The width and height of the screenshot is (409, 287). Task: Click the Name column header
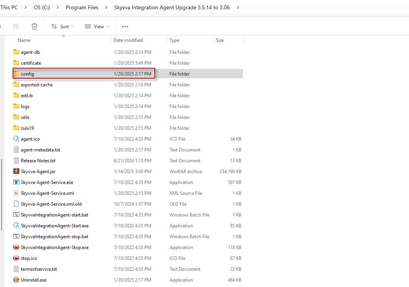click(x=24, y=40)
